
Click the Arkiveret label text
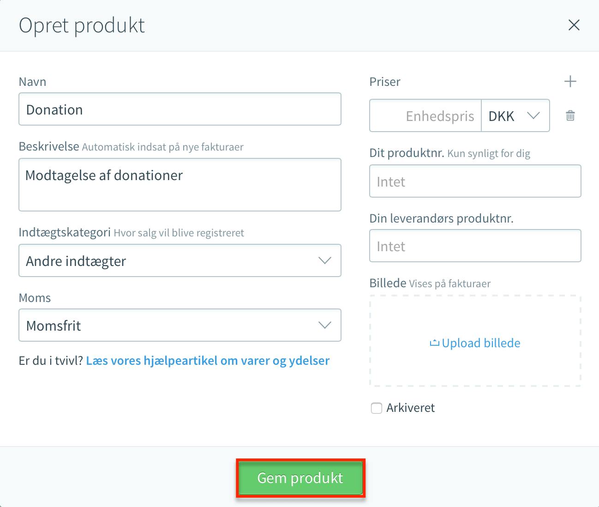411,408
